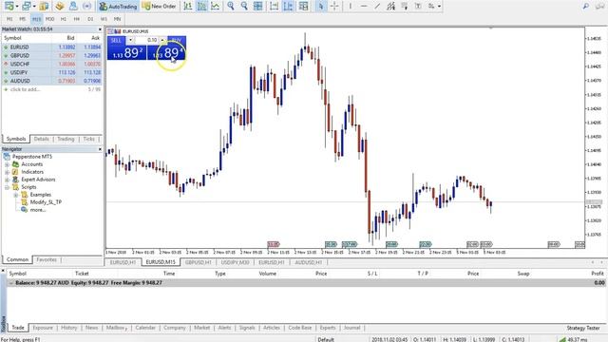Open the new chart toolbar icon

tap(9, 7)
